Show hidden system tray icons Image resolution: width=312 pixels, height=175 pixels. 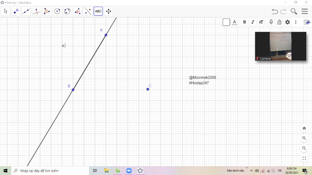coord(251,171)
